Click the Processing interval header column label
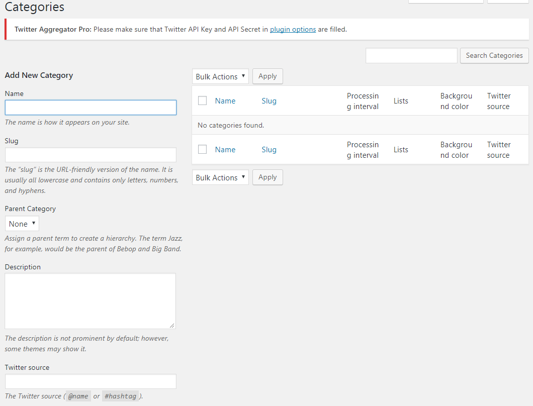 (363, 101)
